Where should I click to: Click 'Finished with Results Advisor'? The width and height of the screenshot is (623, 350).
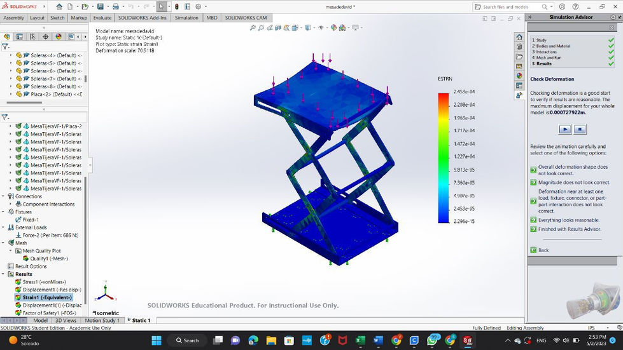tap(570, 229)
